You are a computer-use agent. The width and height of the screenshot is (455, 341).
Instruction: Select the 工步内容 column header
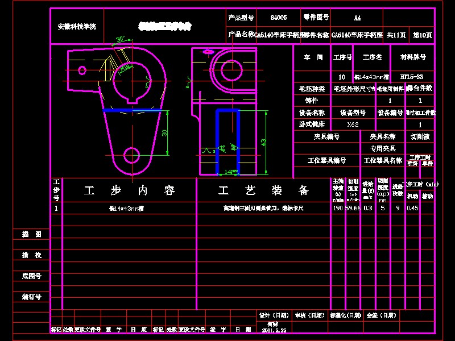click(x=130, y=190)
